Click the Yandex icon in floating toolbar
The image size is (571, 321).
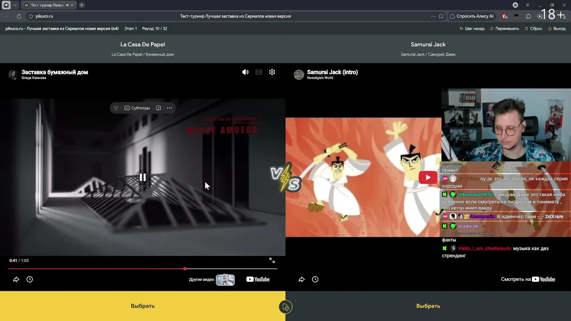(116, 108)
